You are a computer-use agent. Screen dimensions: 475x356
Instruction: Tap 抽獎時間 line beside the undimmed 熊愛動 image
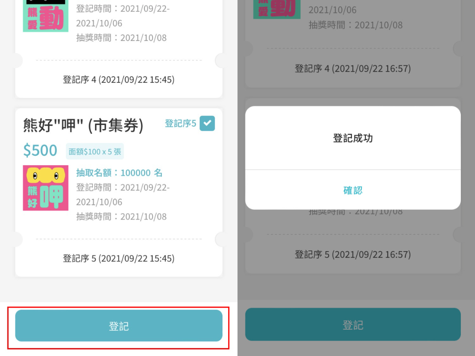[x=121, y=38]
